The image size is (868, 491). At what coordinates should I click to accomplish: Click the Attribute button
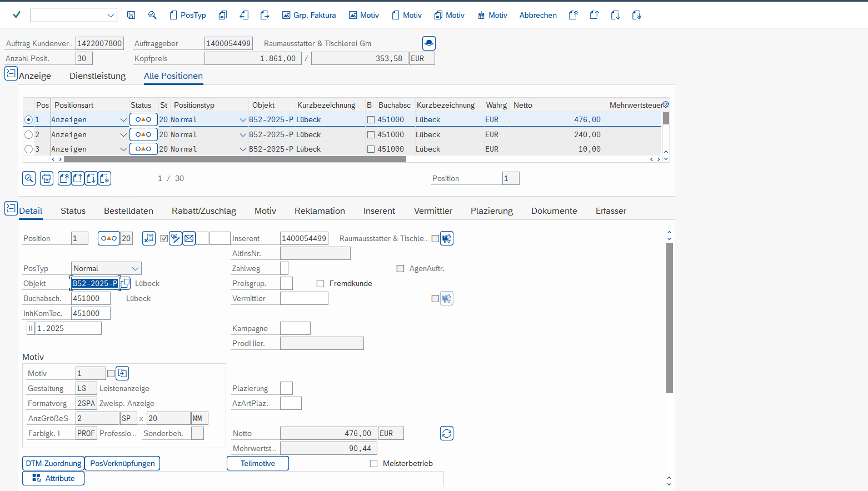tap(53, 478)
